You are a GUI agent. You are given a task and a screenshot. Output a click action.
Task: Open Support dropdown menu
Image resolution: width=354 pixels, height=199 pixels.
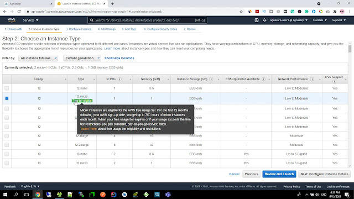(x=339, y=20)
